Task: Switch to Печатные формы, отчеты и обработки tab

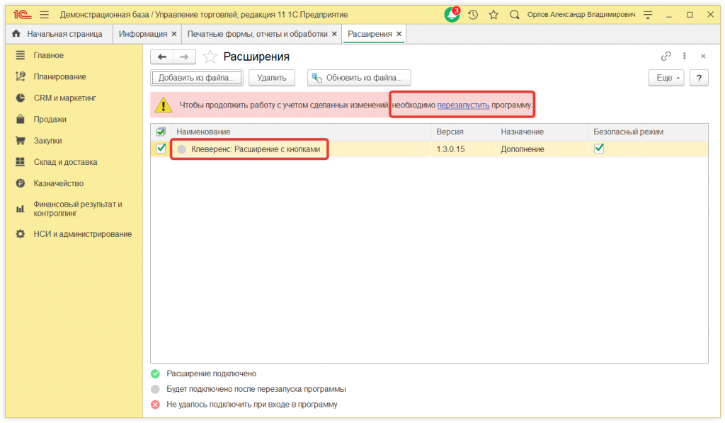Action: click(x=257, y=34)
